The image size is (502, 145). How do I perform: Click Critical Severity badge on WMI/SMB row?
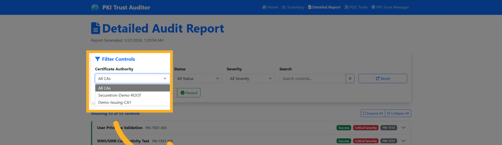366,141
